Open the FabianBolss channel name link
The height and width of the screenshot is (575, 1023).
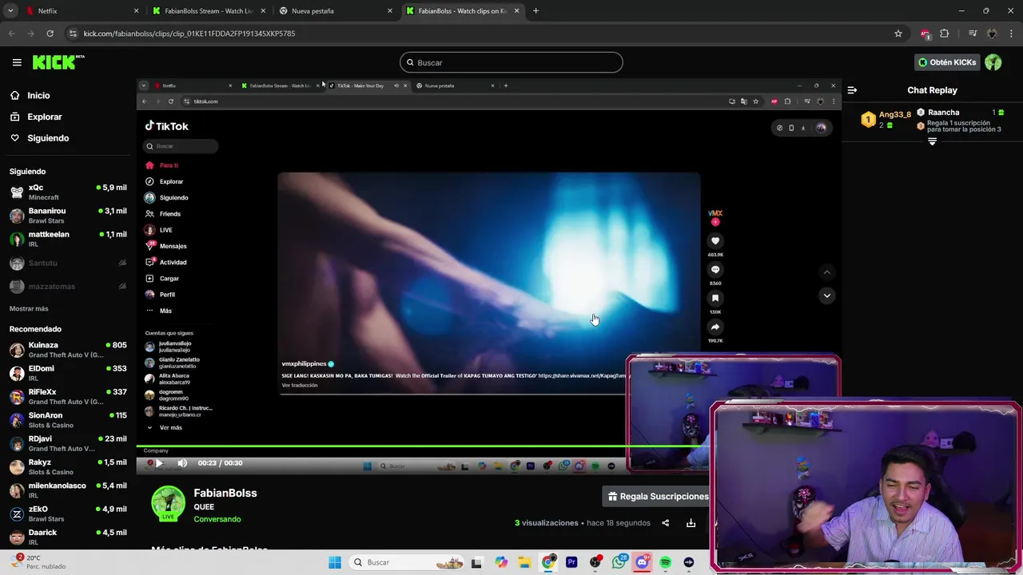click(x=225, y=493)
